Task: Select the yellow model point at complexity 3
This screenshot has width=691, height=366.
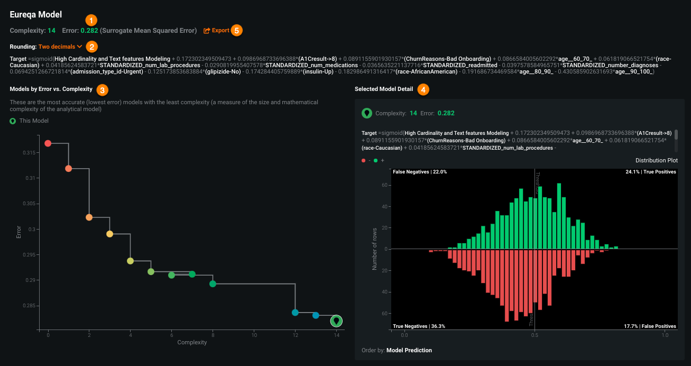Action: click(x=109, y=234)
